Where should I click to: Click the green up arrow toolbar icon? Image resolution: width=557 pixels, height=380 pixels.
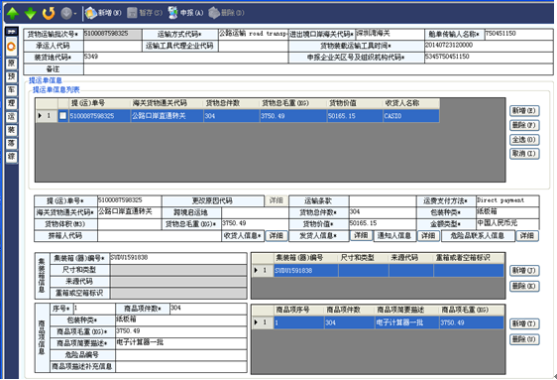click(13, 13)
